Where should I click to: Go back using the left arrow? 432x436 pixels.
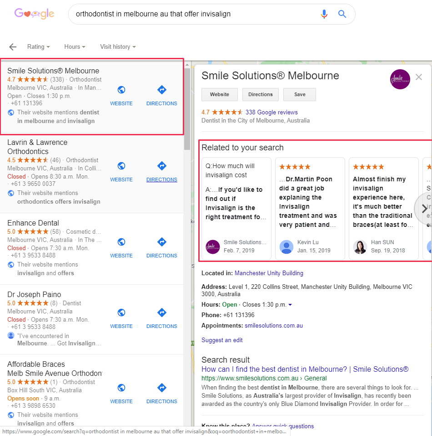[13, 47]
